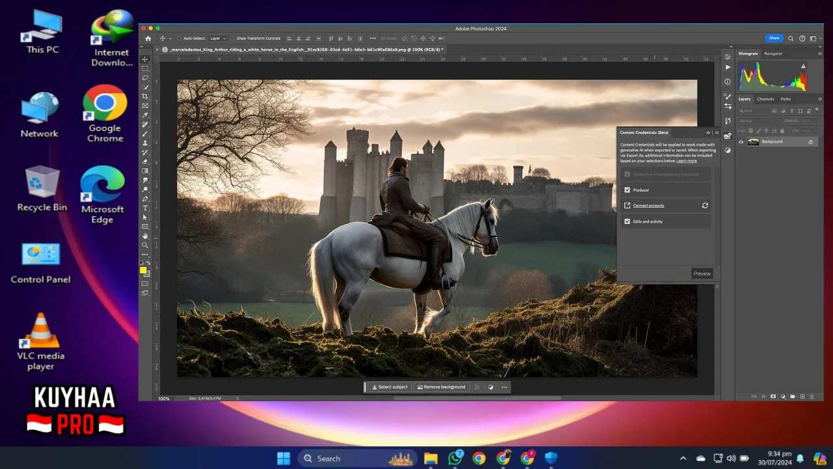The width and height of the screenshot is (833, 469).
Task: Reset default foreground and background colors
Action: 141,263
